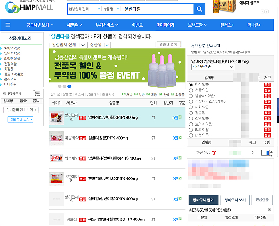Image resolution: width=279 pixels, height=226 pixels.
Task: Decrease quantity with stepper down arrow
Action: [x=272, y=155]
